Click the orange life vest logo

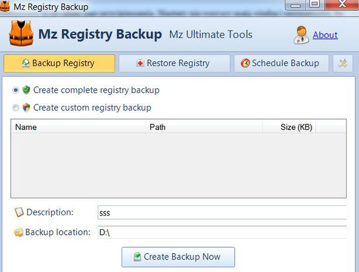[x=21, y=33]
